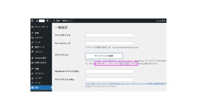The height and width of the screenshot is (110, 197).
Task: Click the 新規 label in admin bar
Action: tap(58, 21)
